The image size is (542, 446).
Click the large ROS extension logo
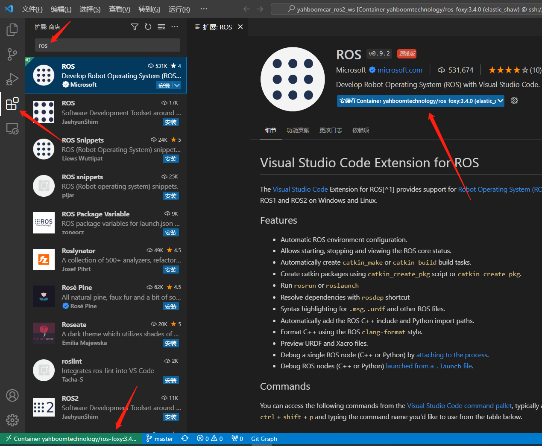click(293, 79)
